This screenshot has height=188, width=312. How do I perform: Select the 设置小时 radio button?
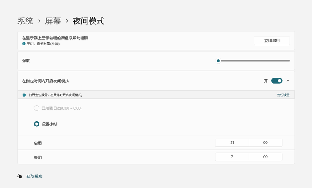click(36, 124)
